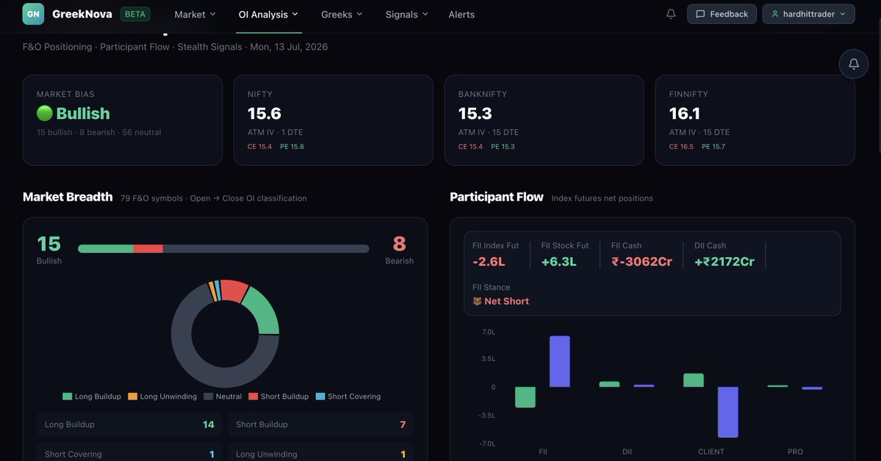The width and height of the screenshot is (881, 461).
Task: Click the green FII bar in chart
Action: (525, 397)
